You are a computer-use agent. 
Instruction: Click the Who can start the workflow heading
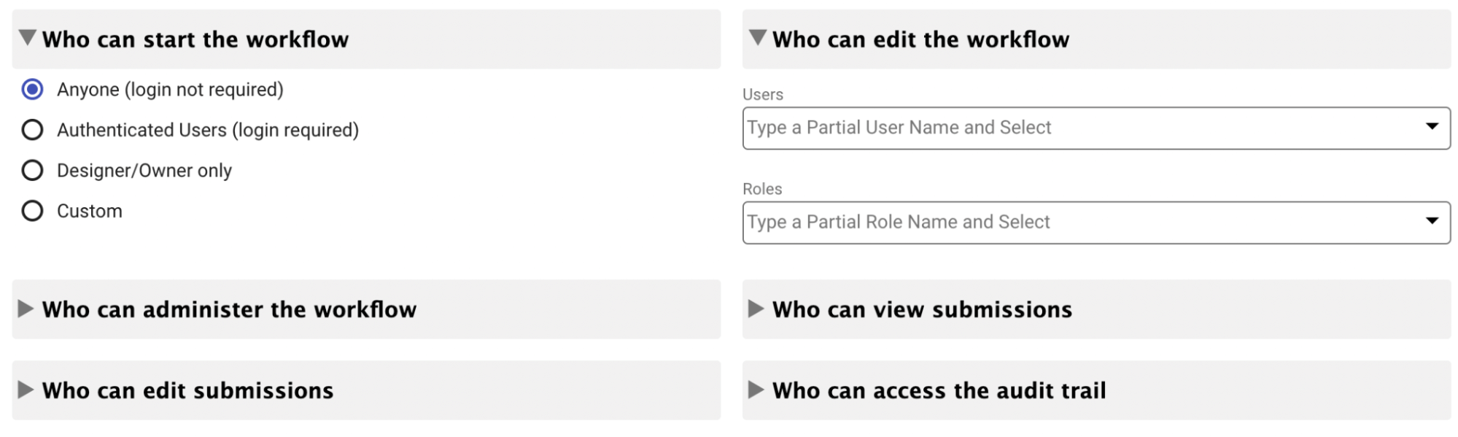click(x=195, y=39)
